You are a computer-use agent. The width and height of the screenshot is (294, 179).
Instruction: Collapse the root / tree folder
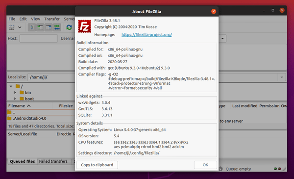[x=11, y=86]
